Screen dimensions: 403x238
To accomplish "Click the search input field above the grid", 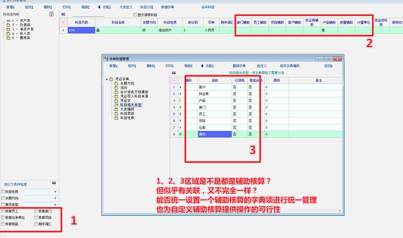I will click(x=88, y=15).
